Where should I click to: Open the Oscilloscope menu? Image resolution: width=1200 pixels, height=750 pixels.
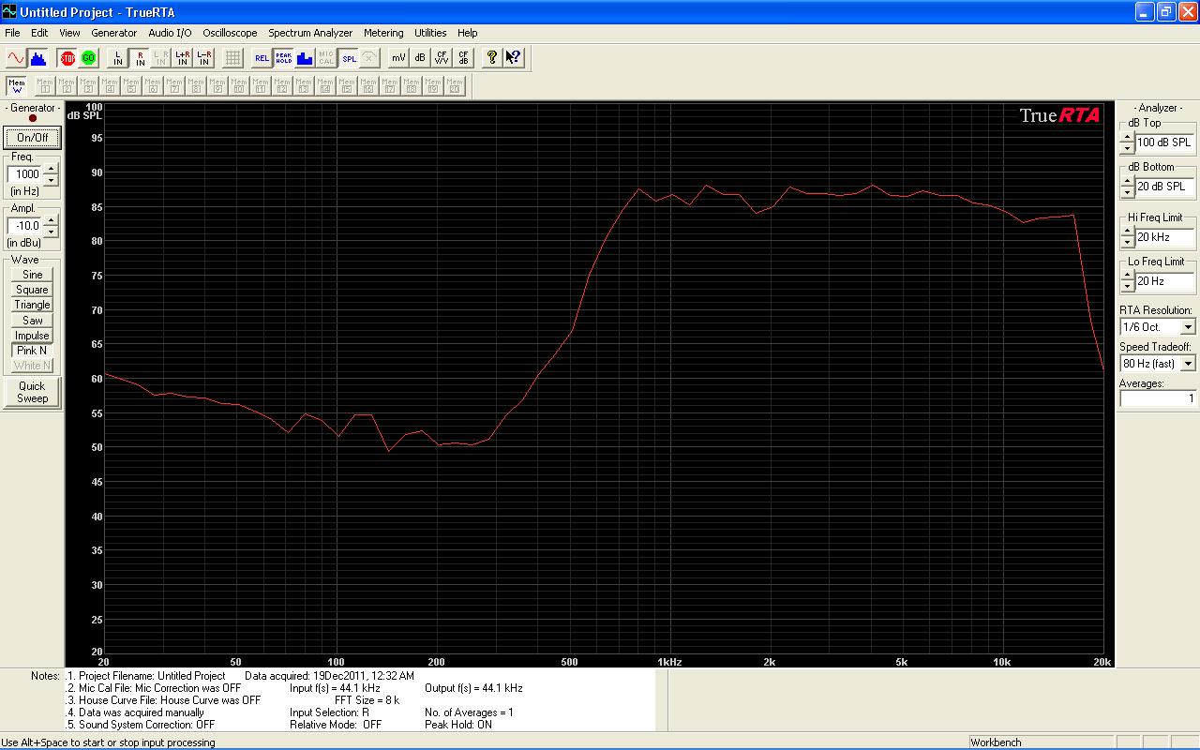click(230, 33)
